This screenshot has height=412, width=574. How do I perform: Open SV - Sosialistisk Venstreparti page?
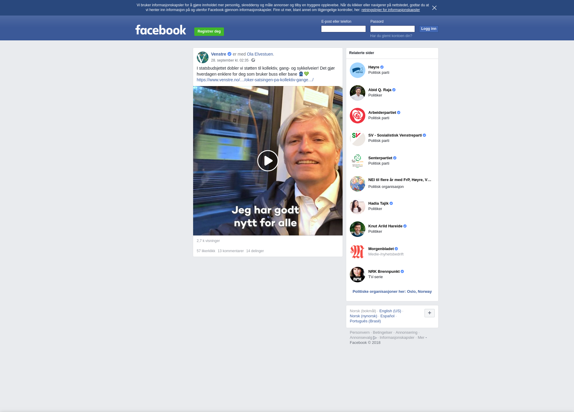pos(395,135)
